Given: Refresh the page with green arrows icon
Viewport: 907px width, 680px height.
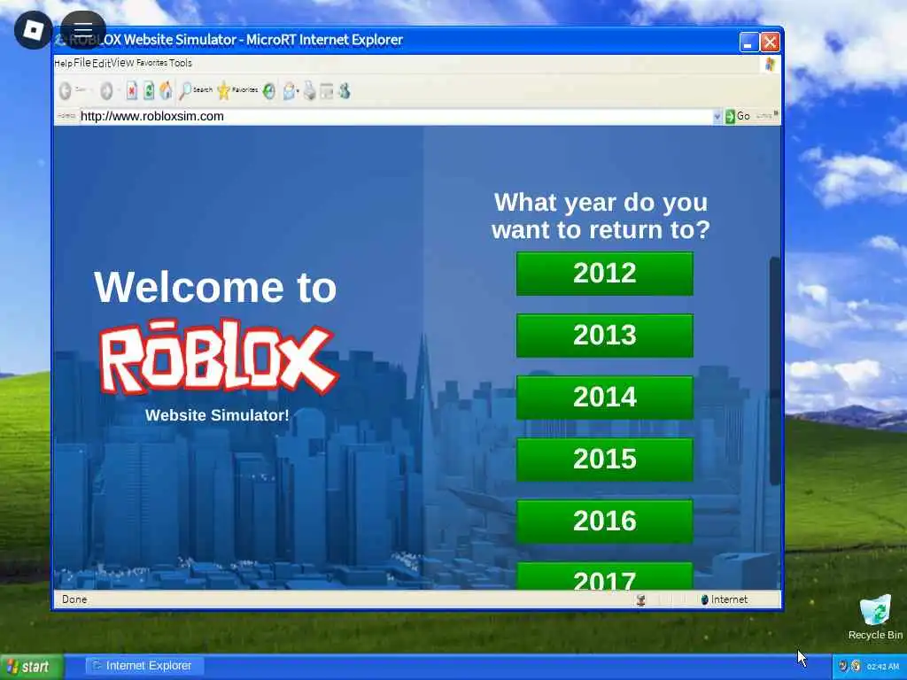Looking at the screenshot, I should (149, 91).
